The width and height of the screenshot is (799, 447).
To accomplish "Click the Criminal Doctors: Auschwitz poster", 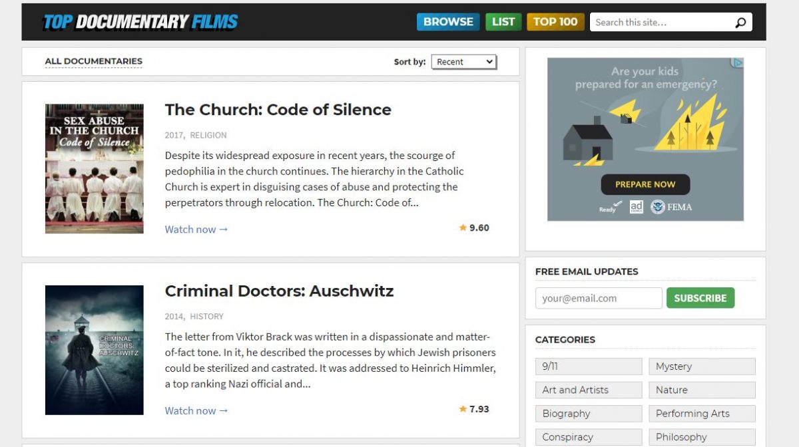I will [x=94, y=350].
